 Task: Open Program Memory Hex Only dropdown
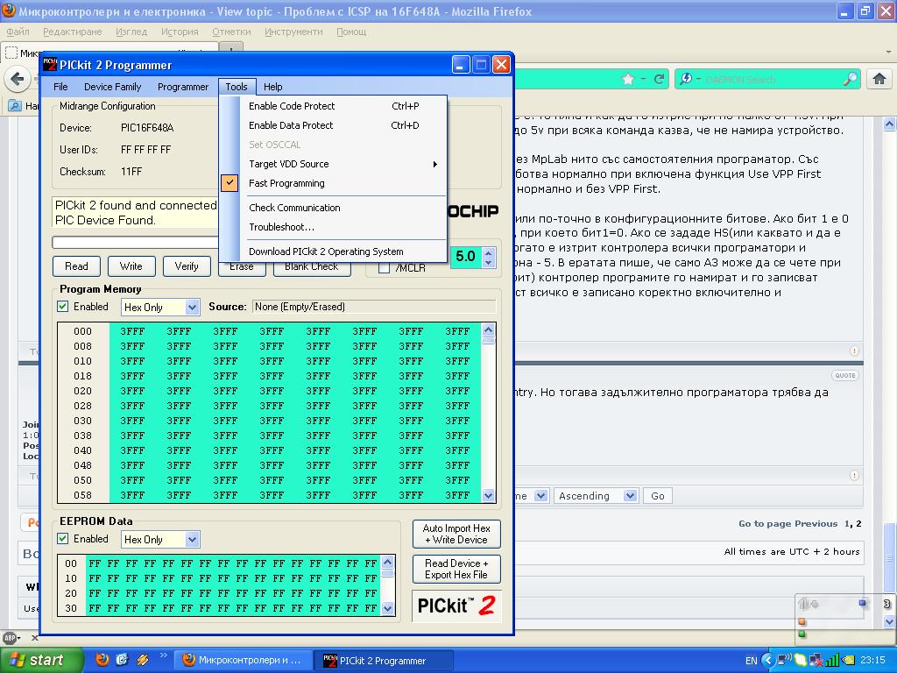(160, 308)
